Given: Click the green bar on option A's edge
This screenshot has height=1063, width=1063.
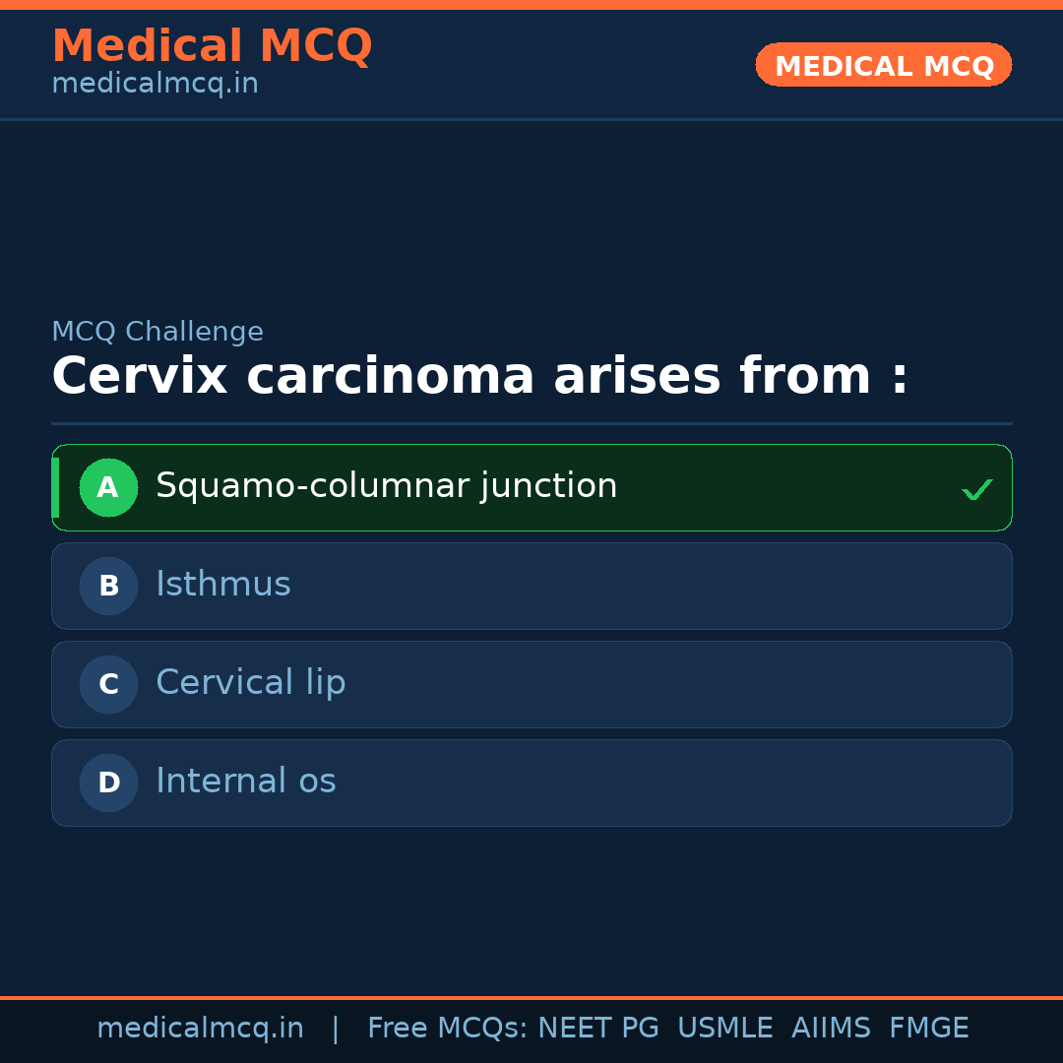Looking at the screenshot, I should coord(55,487).
